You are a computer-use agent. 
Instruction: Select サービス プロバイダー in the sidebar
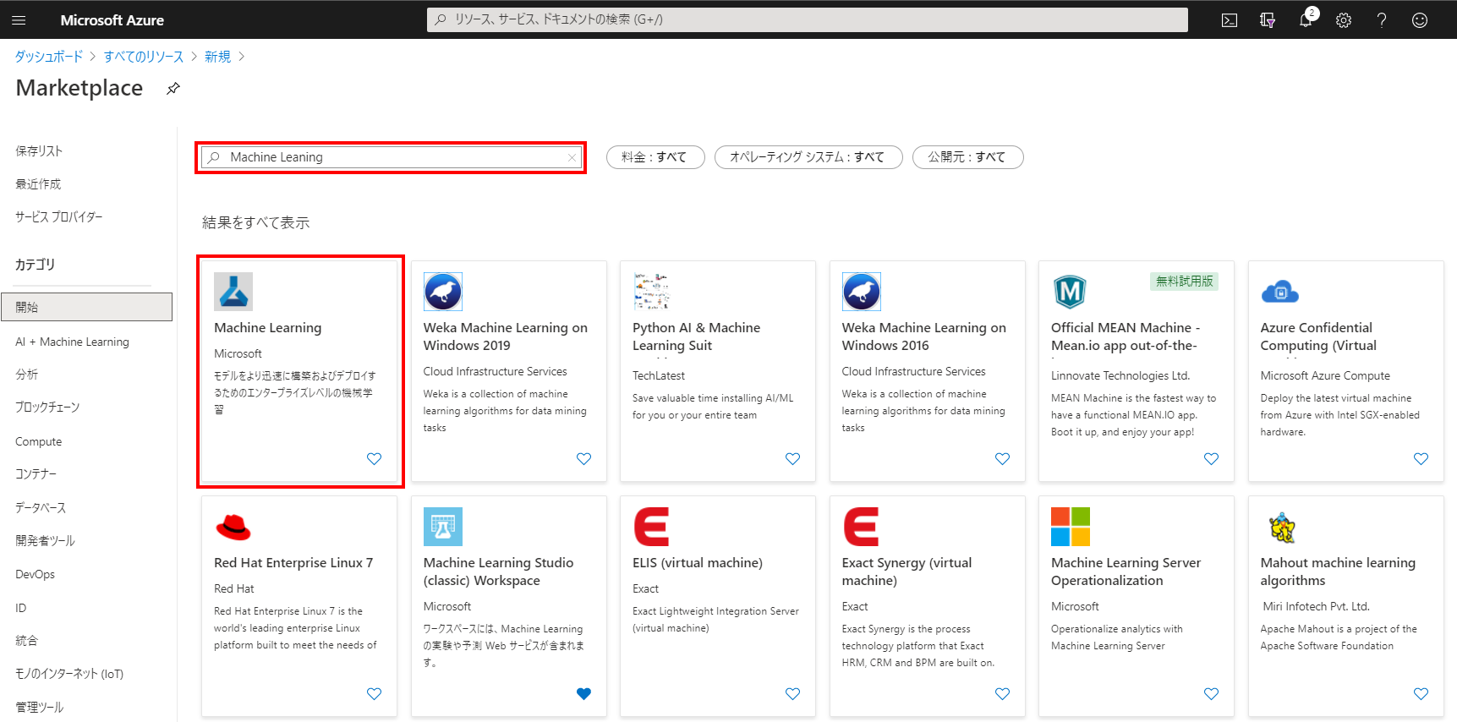click(59, 217)
